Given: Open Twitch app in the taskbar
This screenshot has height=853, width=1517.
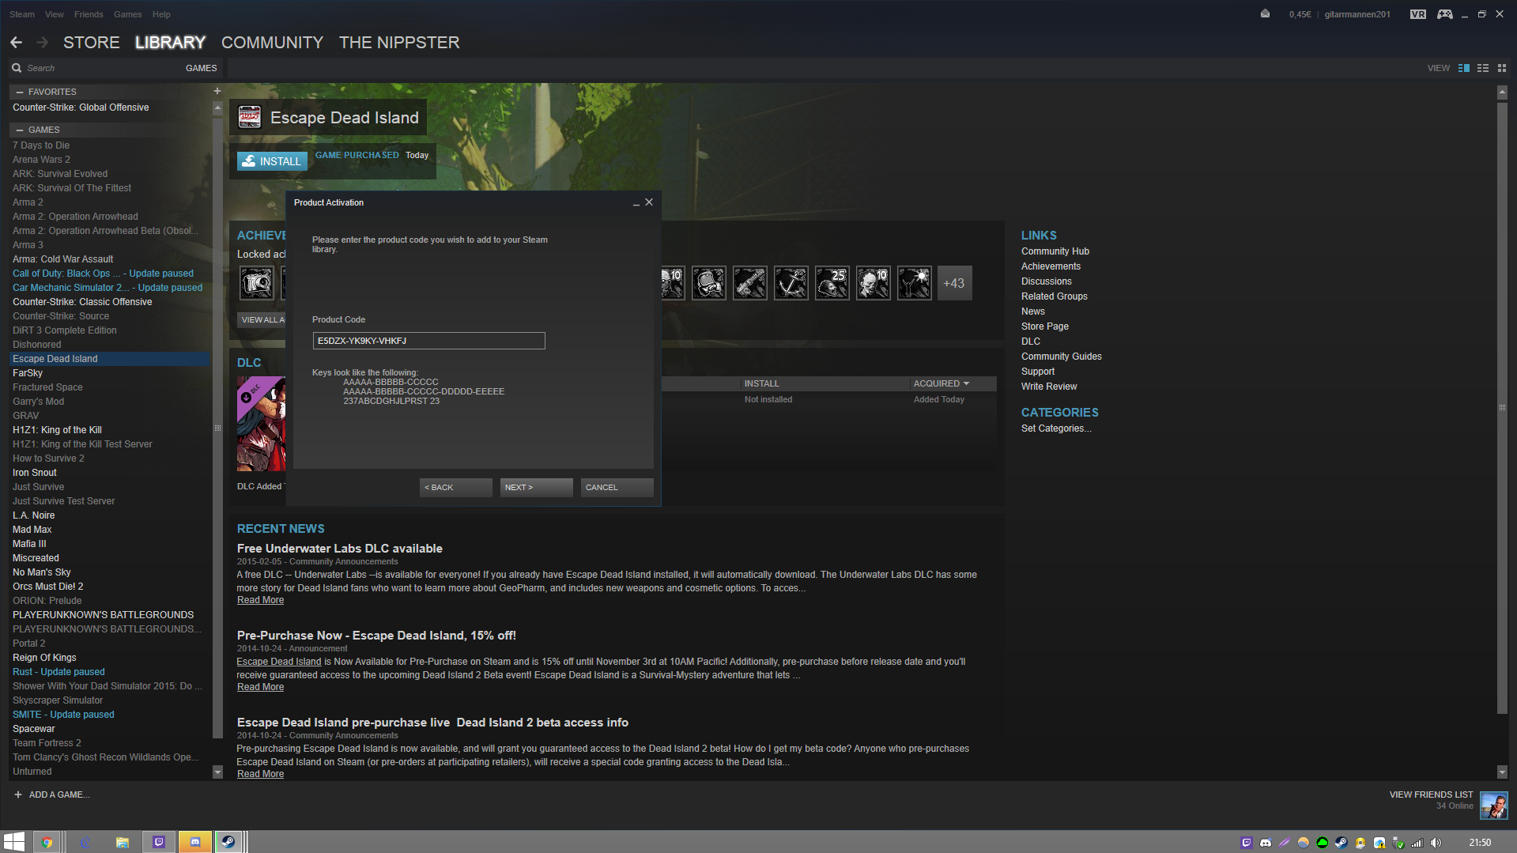Looking at the screenshot, I should (159, 842).
